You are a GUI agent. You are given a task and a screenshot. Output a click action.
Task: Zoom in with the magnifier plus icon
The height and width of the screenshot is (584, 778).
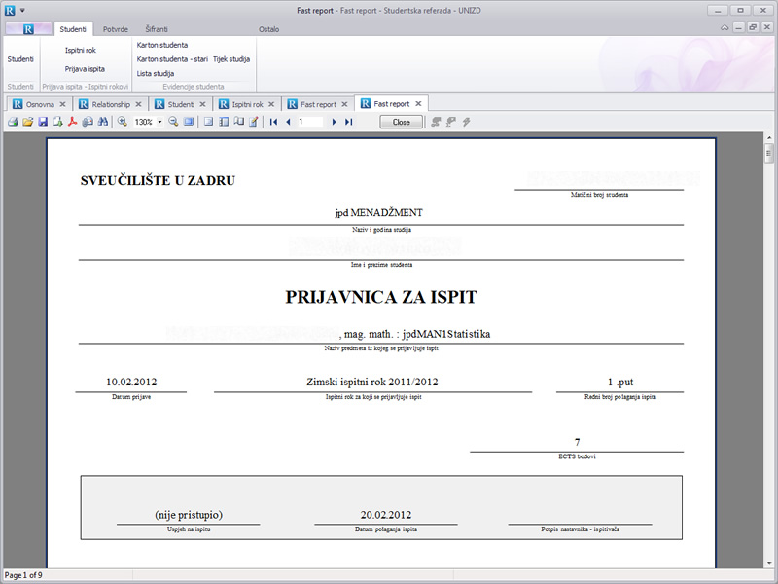click(x=122, y=122)
